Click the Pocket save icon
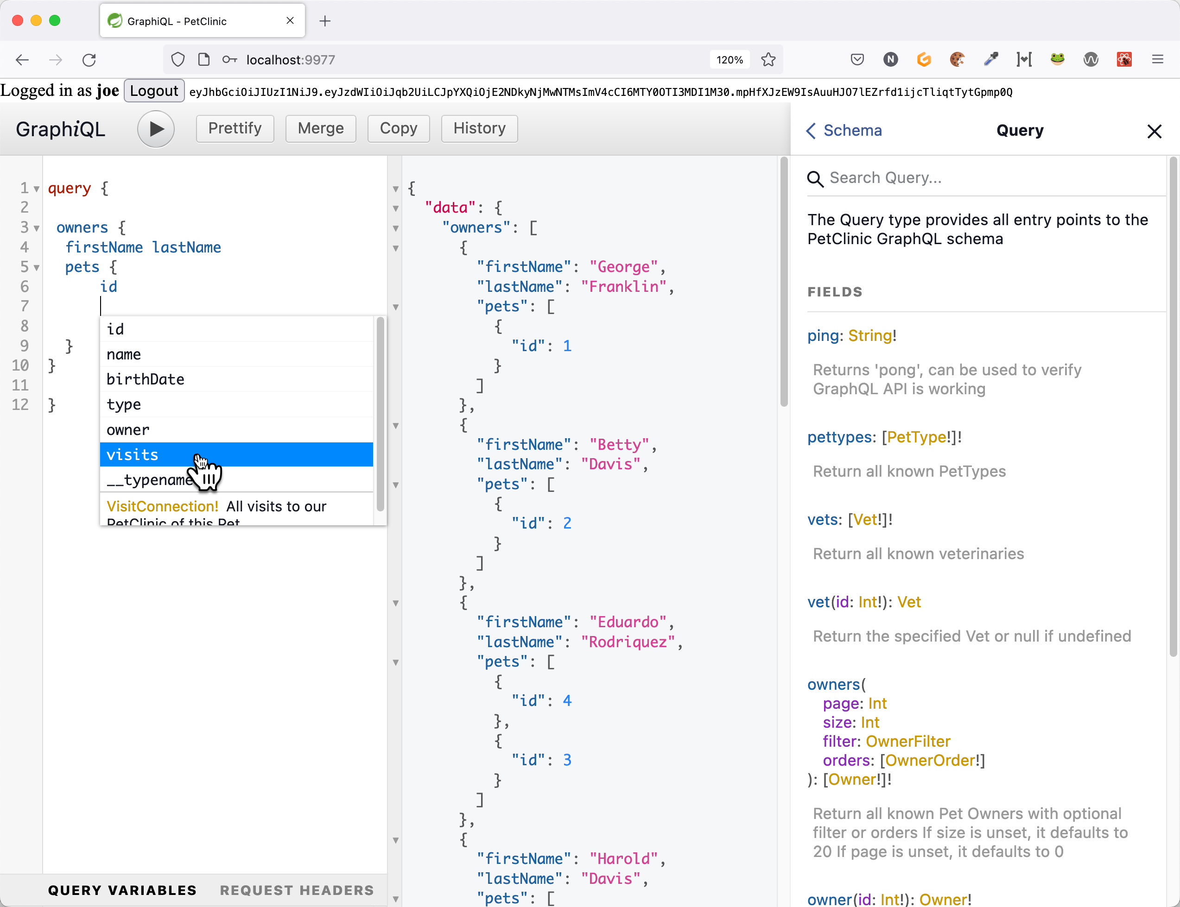This screenshot has height=907, width=1180. pyautogui.click(x=856, y=59)
